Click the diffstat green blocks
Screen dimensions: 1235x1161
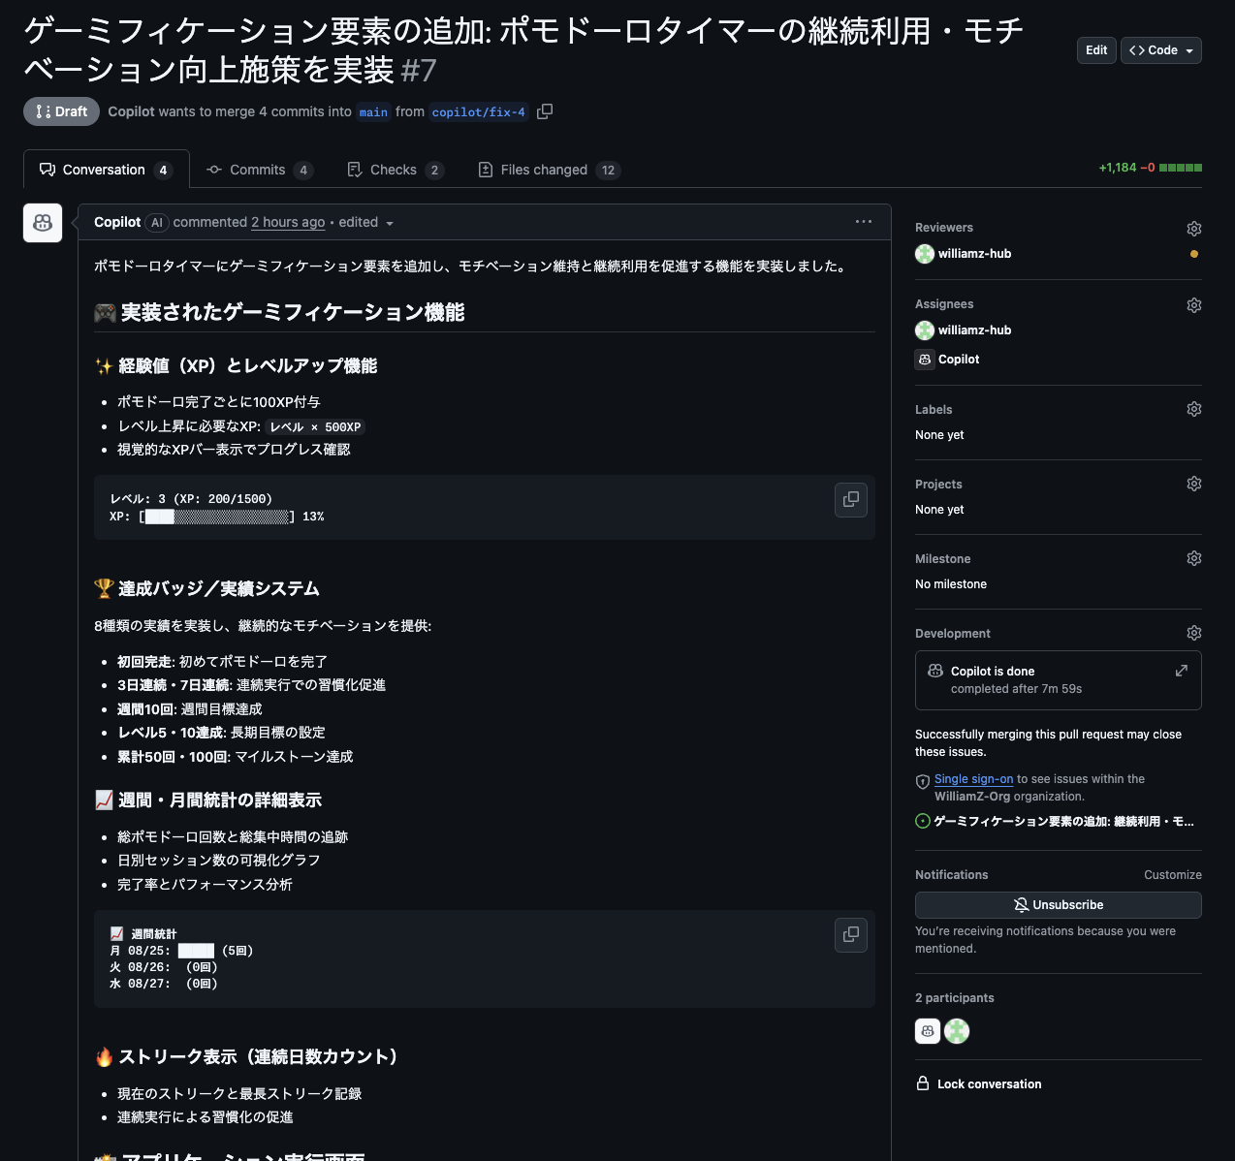click(x=1181, y=168)
